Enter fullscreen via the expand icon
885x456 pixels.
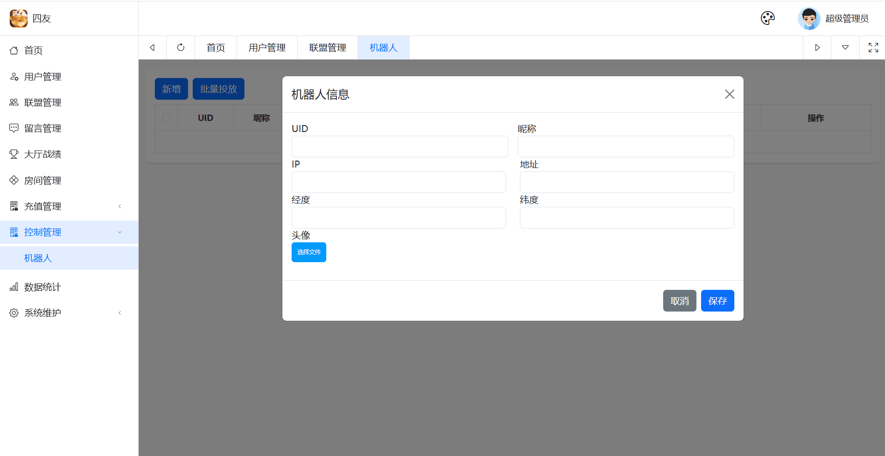[x=873, y=48]
